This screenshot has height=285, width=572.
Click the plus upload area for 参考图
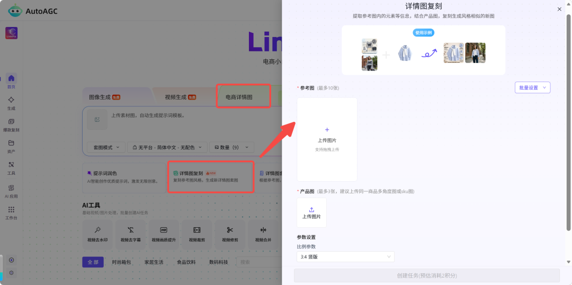tap(327, 139)
